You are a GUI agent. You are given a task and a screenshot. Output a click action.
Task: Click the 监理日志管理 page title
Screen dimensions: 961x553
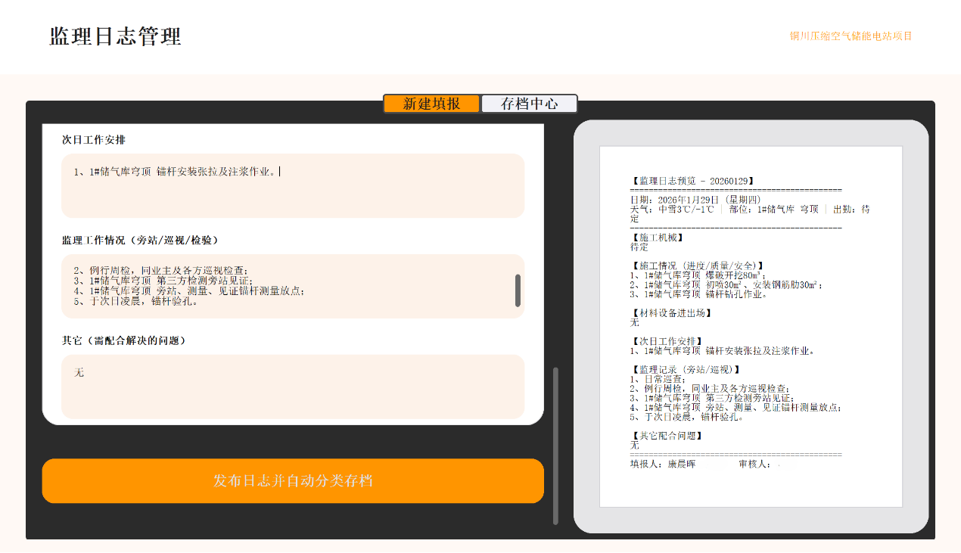(x=116, y=36)
